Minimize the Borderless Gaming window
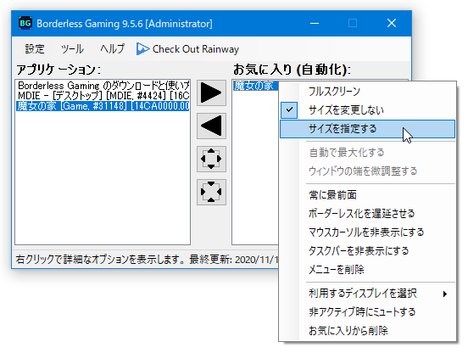 click(315, 23)
